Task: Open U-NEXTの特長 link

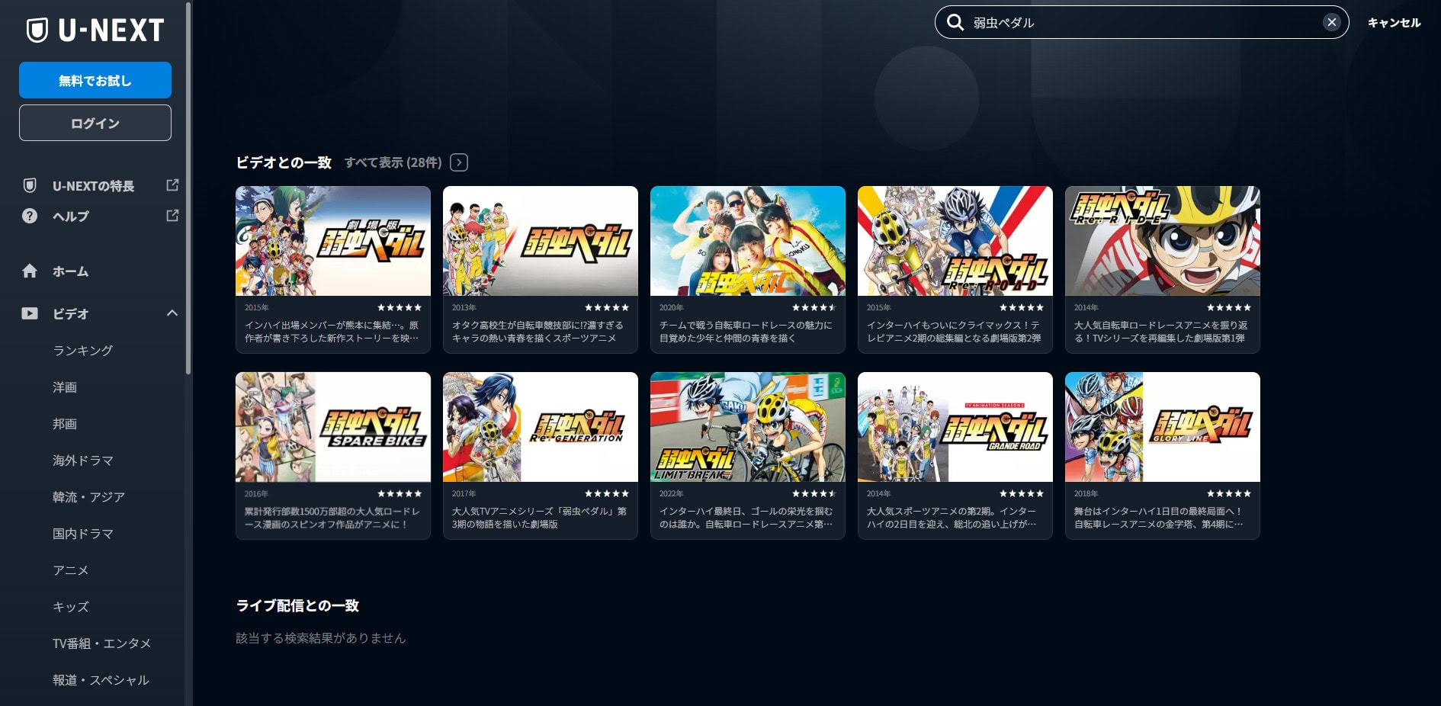Action: coord(93,186)
